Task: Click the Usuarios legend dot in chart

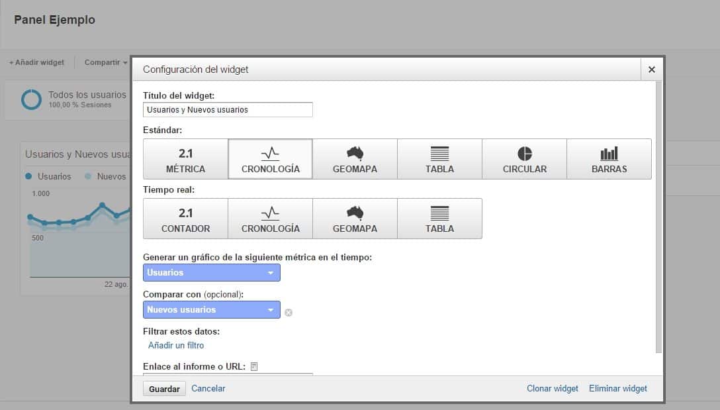Action: click(x=28, y=176)
